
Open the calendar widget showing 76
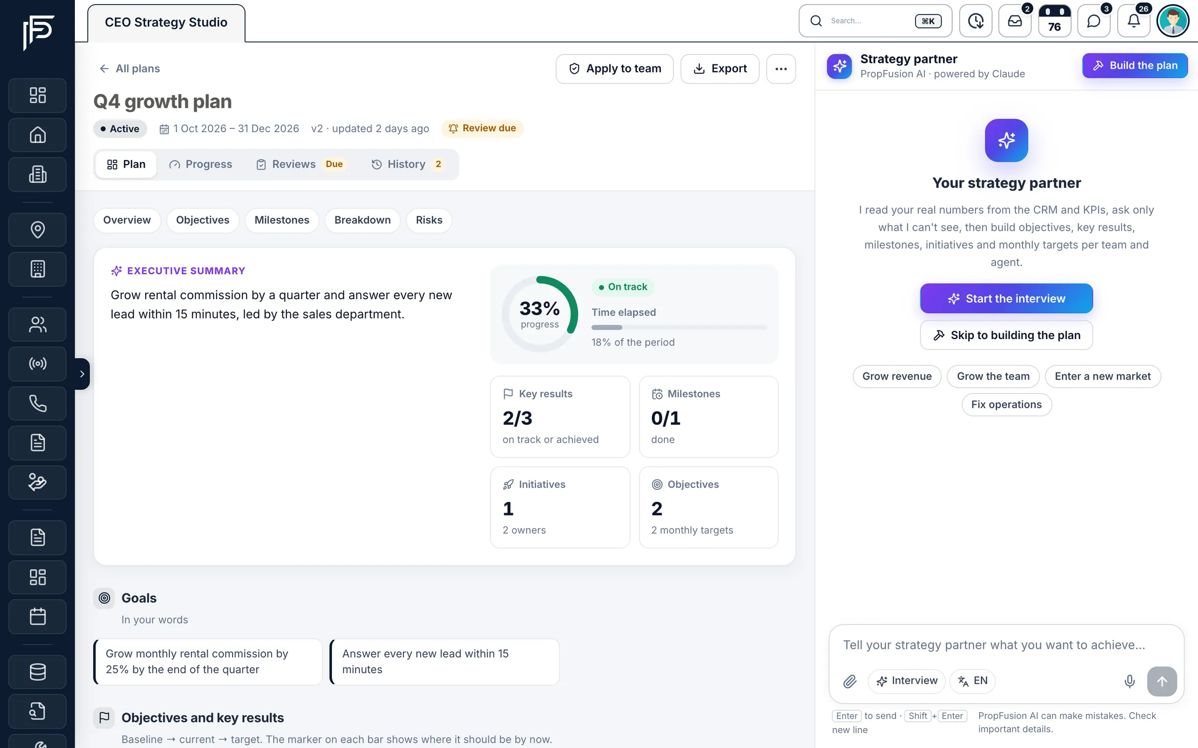point(1054,21)
